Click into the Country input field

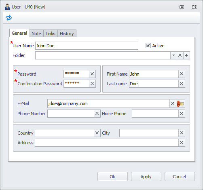pyautogui.click(x=64, y=133)
